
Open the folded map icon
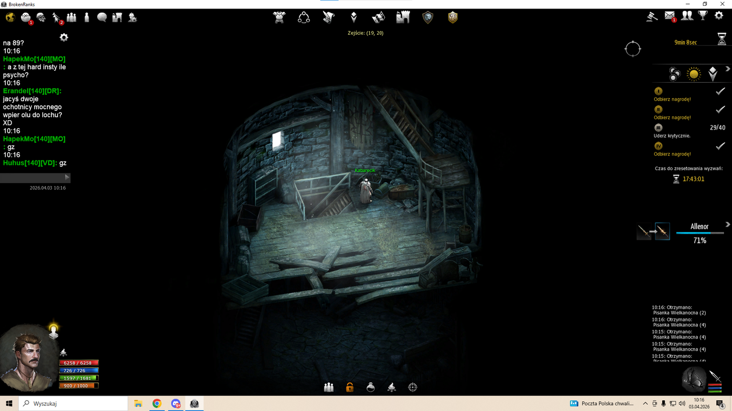[x=378, y=17]
